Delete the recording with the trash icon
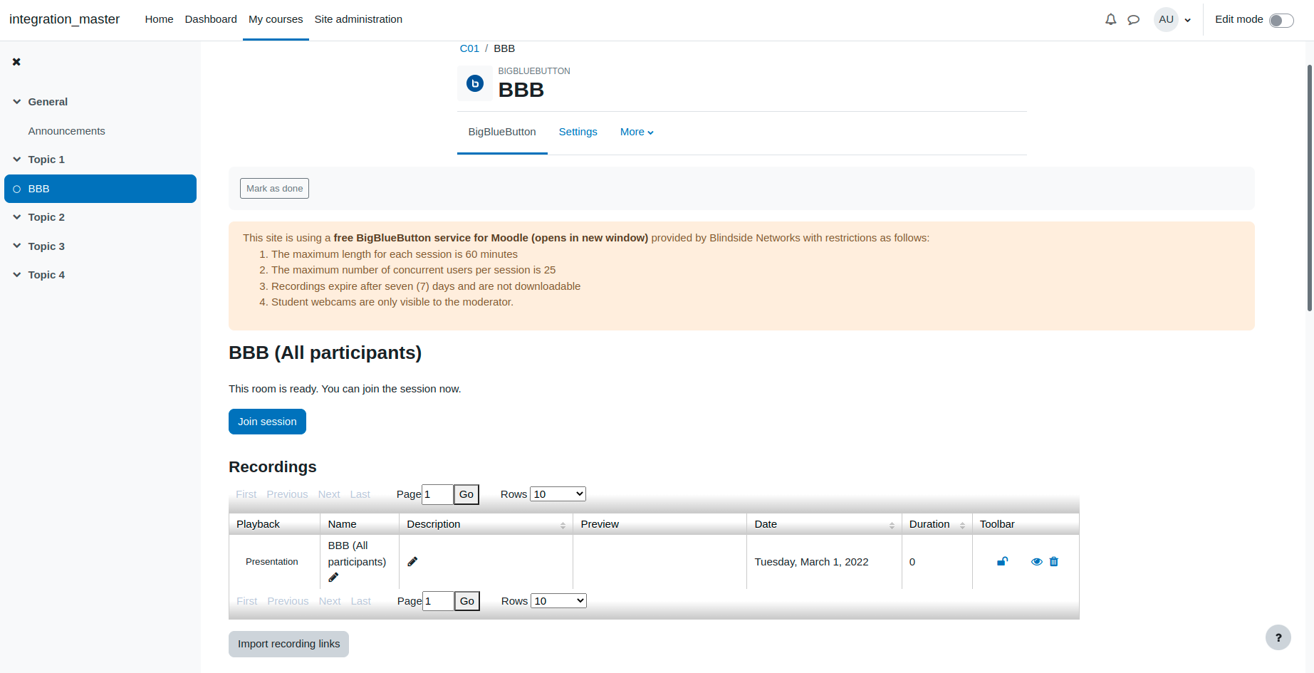 pos(1054,562)
